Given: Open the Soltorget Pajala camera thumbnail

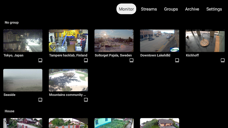Looking at the screenshot, I should [x=114, y=41].
